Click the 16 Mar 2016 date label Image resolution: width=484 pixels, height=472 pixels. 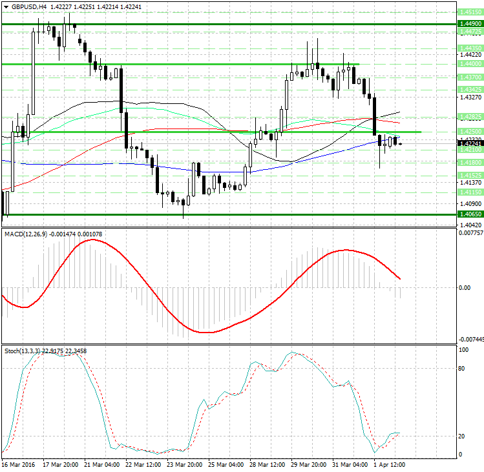coord(18,464)
